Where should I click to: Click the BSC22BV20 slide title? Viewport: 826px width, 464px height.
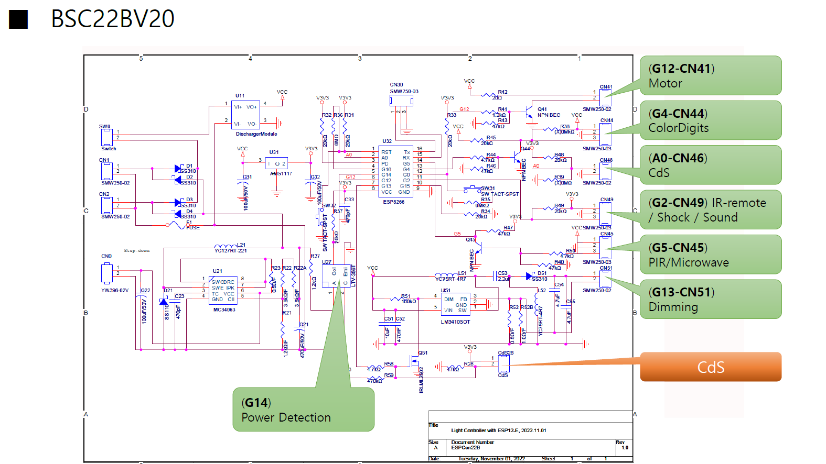pyautogui.click(x=112, y=19)
